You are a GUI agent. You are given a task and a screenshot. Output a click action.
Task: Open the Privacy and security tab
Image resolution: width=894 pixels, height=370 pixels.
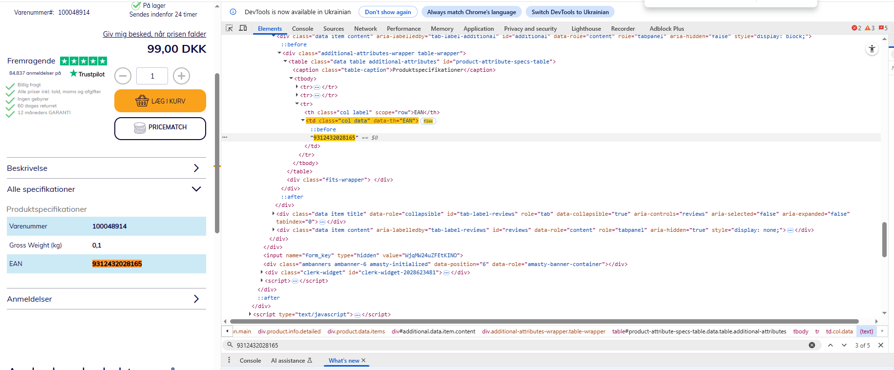tap(531, 29)
